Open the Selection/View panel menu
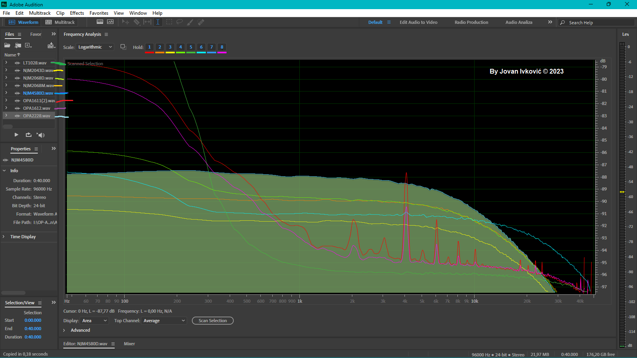The image size is (637, 358). click(40, 303)
